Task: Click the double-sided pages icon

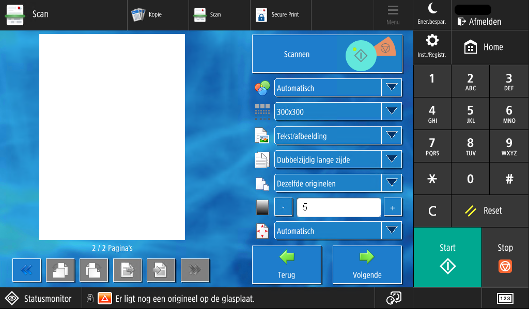Action: (262, 160)
